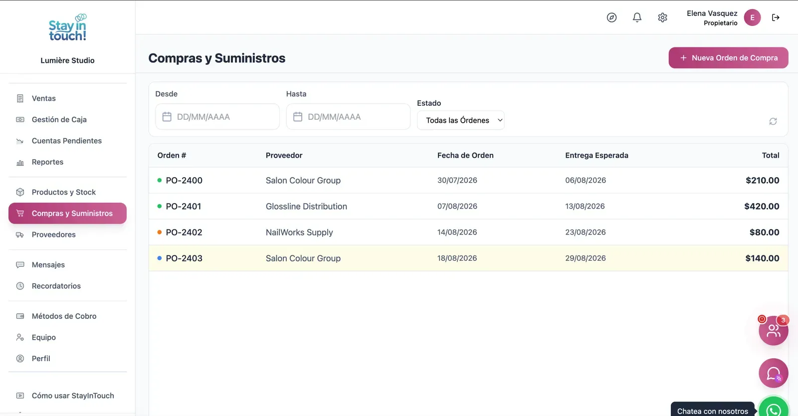This screenshot has width=798, height=416.
Task: Open the settings gear icon
Action: (x=662, y=17)
